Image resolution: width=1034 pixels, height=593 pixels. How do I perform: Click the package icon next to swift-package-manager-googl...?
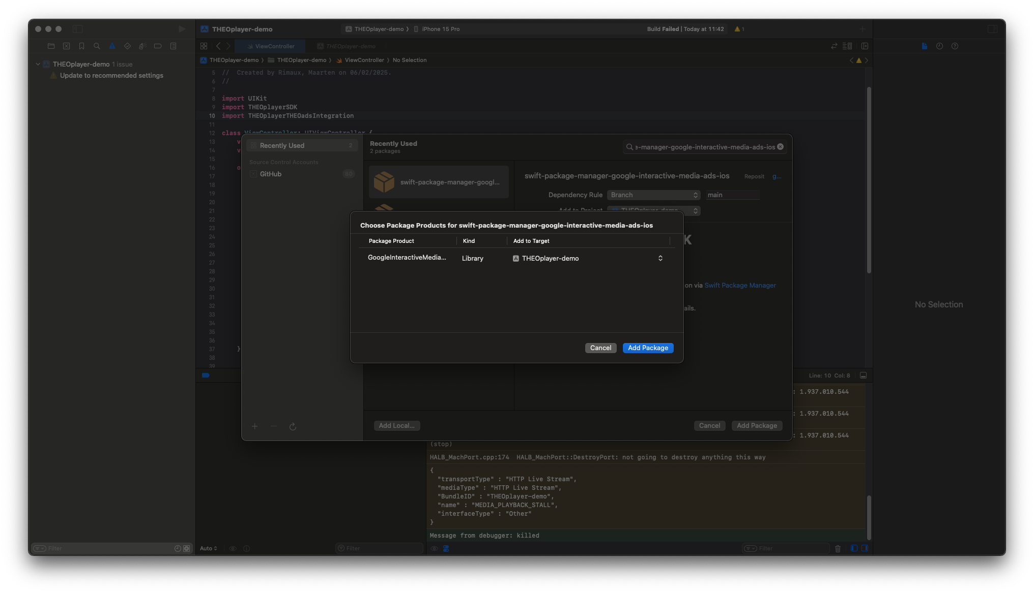point(385,181)
